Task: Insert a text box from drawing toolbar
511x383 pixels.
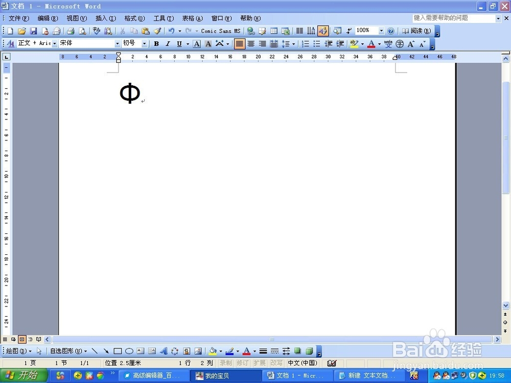Action: (x=141, y=351)
